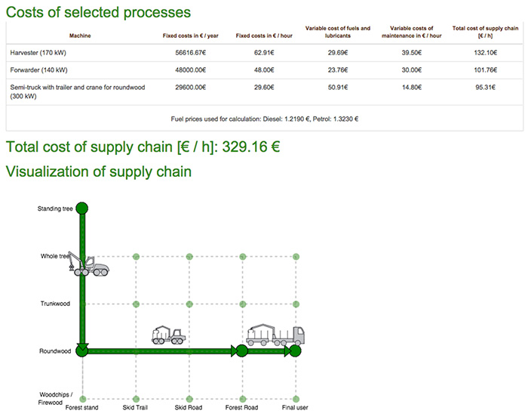Pick the Trunkwood node at Skid Road

(x=189, y=304)
